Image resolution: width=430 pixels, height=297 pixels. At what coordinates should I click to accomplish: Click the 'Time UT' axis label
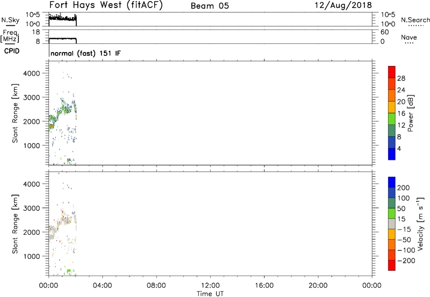(x=210, y=294)
